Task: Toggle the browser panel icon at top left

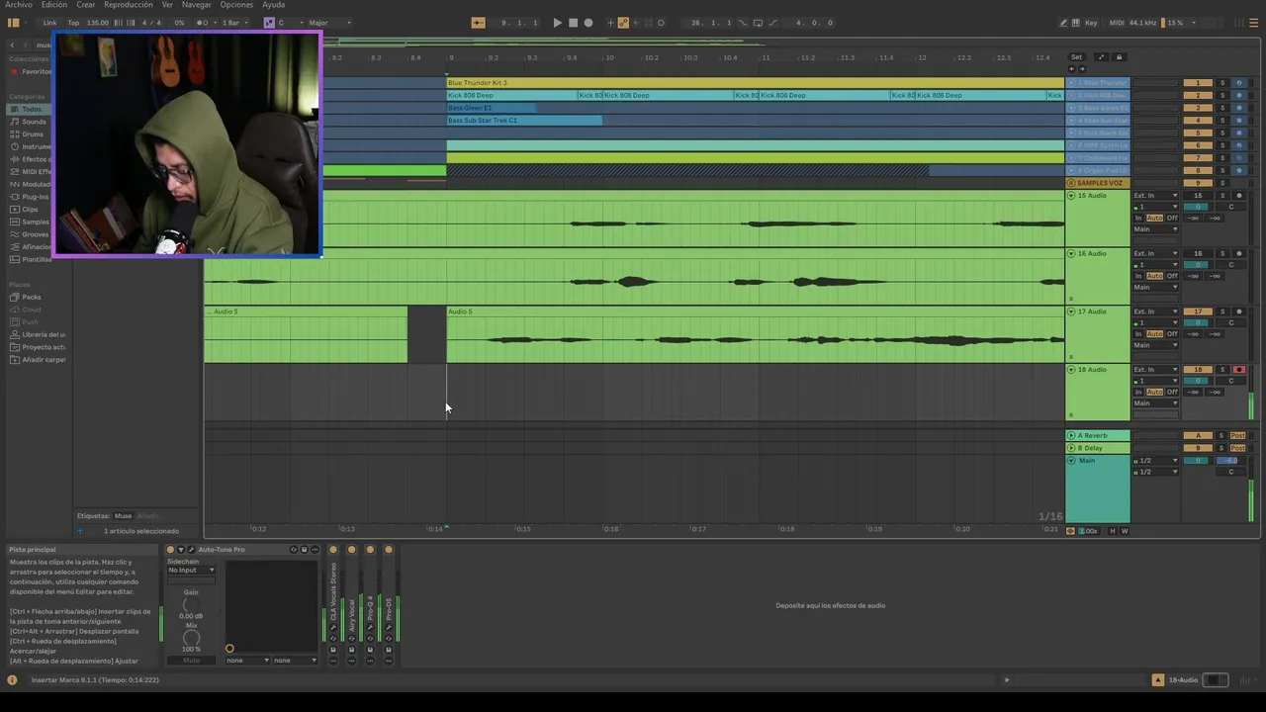Action: pos(13,23)
